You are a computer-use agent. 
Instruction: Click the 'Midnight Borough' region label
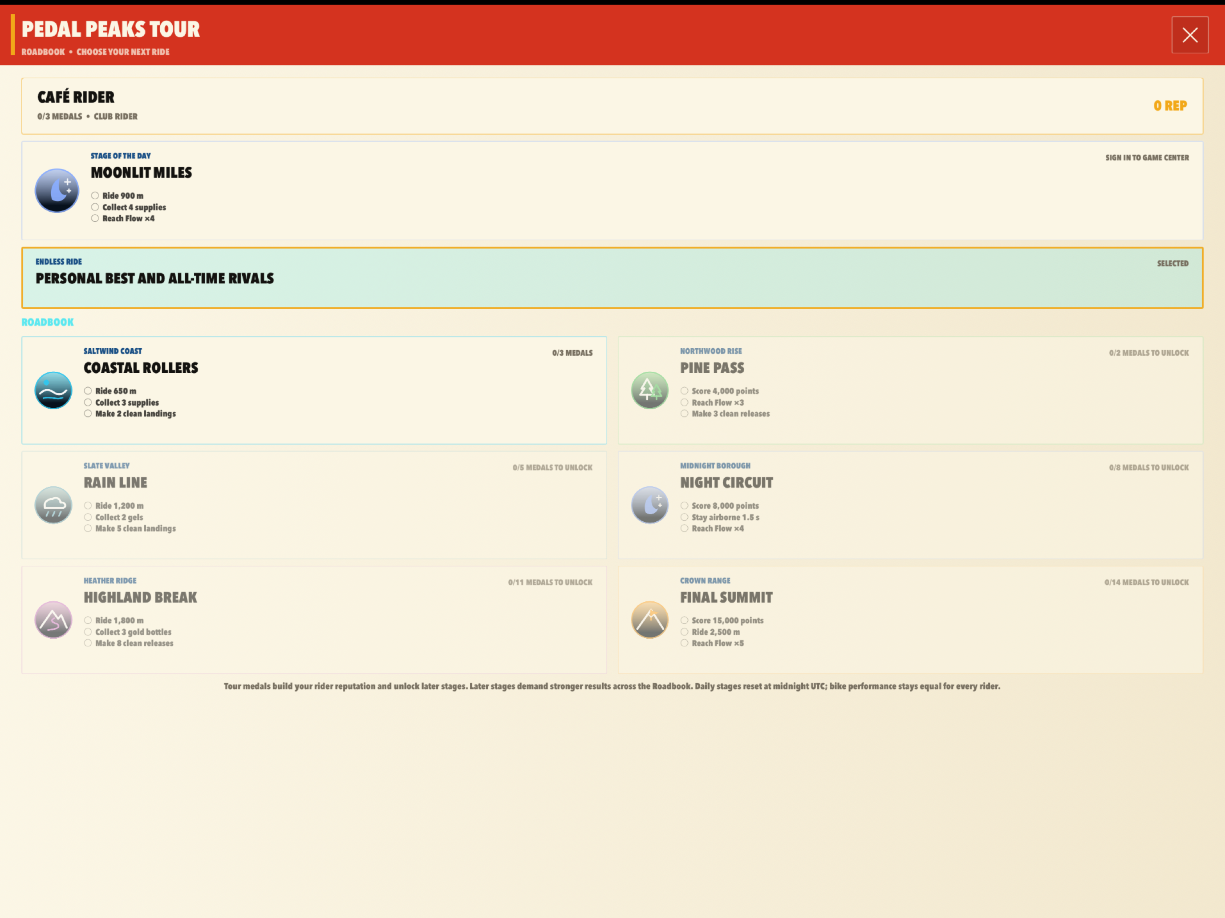715,465
